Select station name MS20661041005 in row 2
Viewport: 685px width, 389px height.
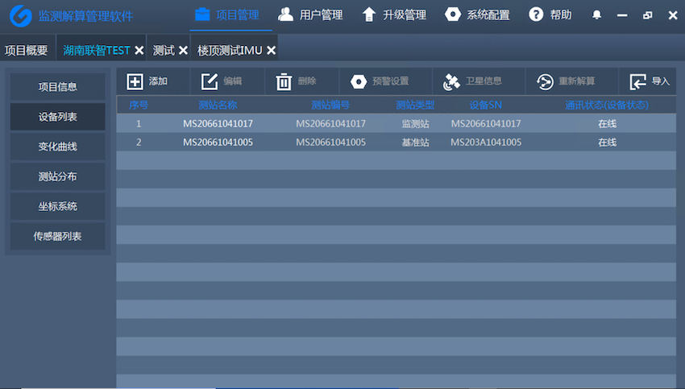pyautogui.click(x=218, y=143)
